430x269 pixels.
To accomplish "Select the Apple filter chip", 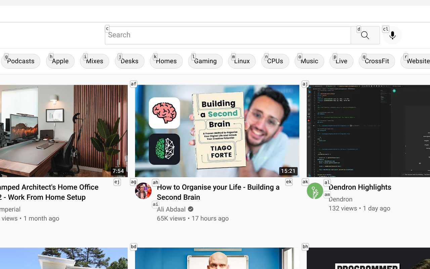I will [x=60, y=61].
